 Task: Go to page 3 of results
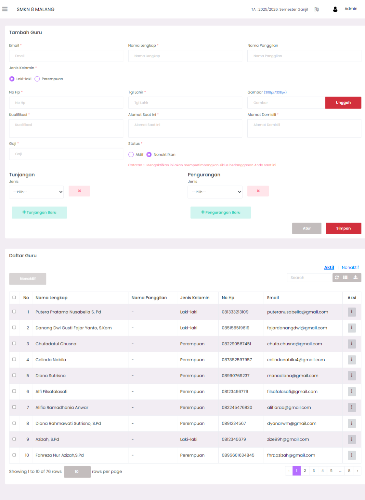(314, 471)
